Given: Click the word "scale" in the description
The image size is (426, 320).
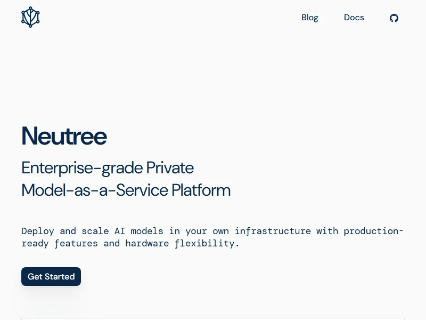Looking at the screenshot, I should tap(95, 231).
